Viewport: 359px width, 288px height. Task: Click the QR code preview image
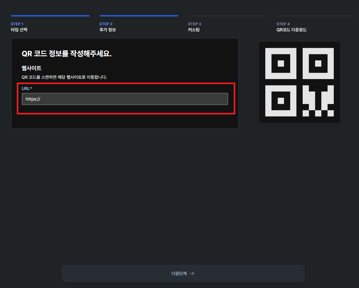299,82
